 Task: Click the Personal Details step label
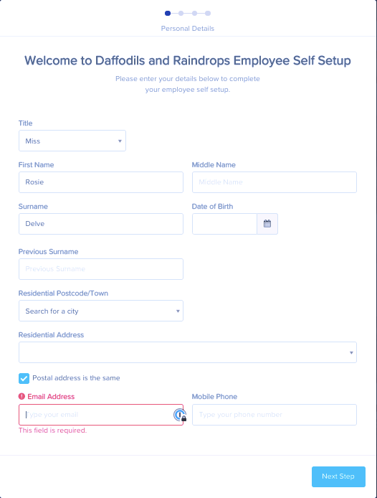[x=188, y=29]
